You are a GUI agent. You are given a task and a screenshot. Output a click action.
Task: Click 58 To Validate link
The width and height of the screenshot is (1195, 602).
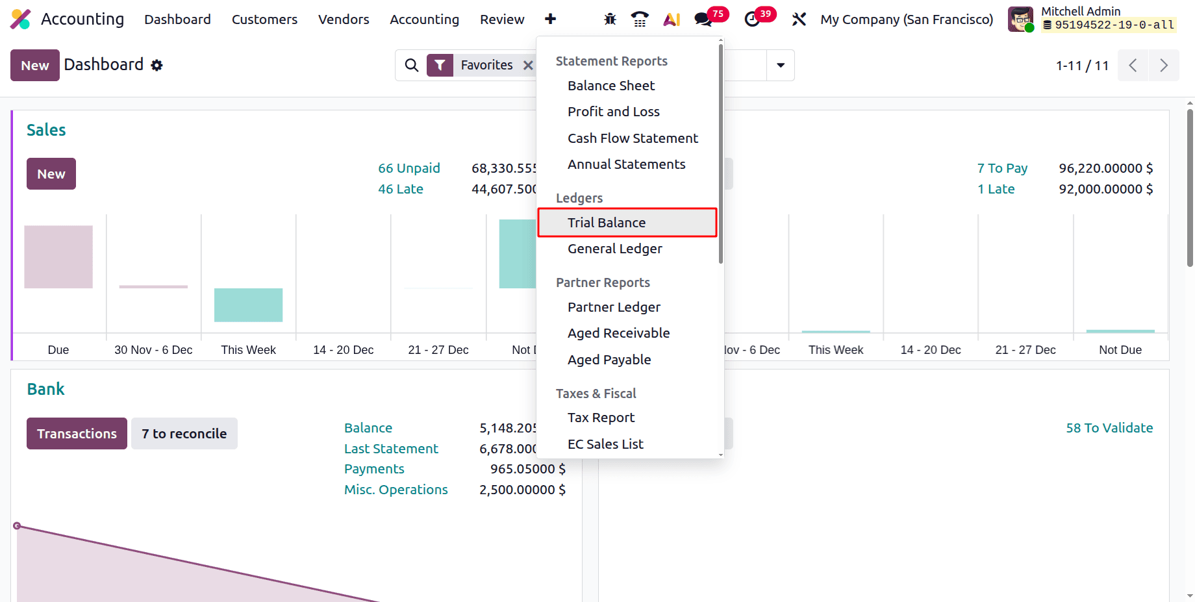coord(1109,428)
